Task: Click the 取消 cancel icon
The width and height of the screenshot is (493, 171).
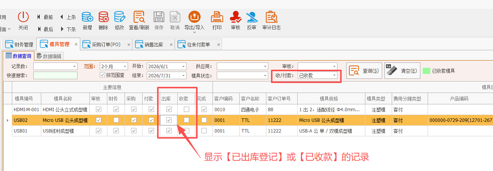Action: tap(175, 17)
